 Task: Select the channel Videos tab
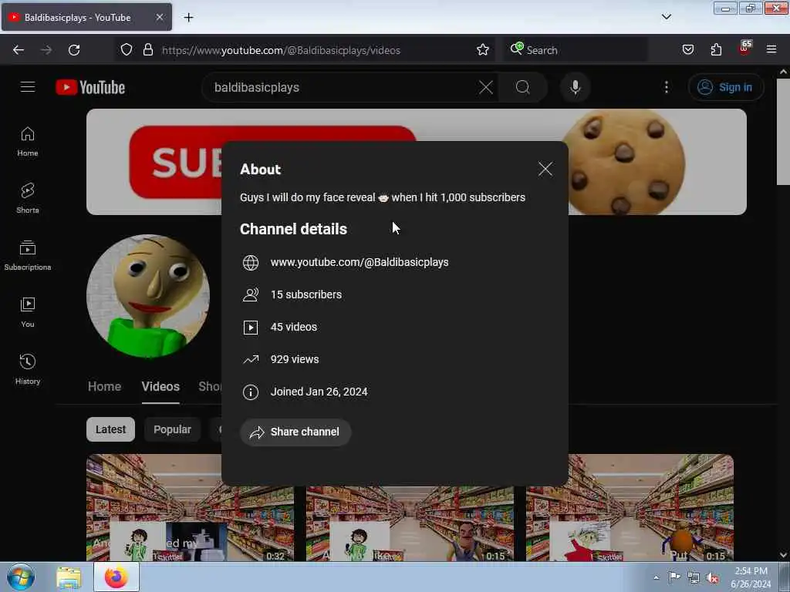click(x=160, y=387)
